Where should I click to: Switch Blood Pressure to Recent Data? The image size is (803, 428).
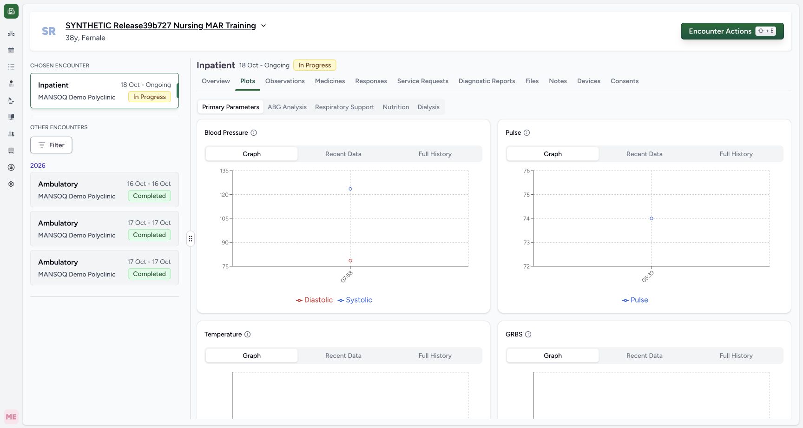[x=343, y=154]
